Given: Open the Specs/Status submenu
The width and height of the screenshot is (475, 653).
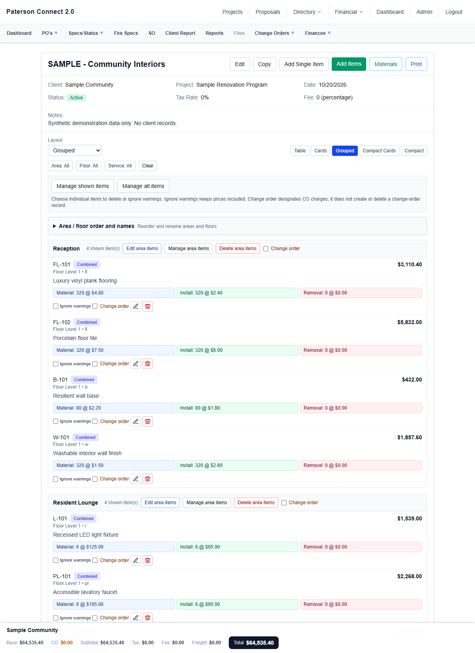Looking at the screenshot, I should tap(86, 33).
